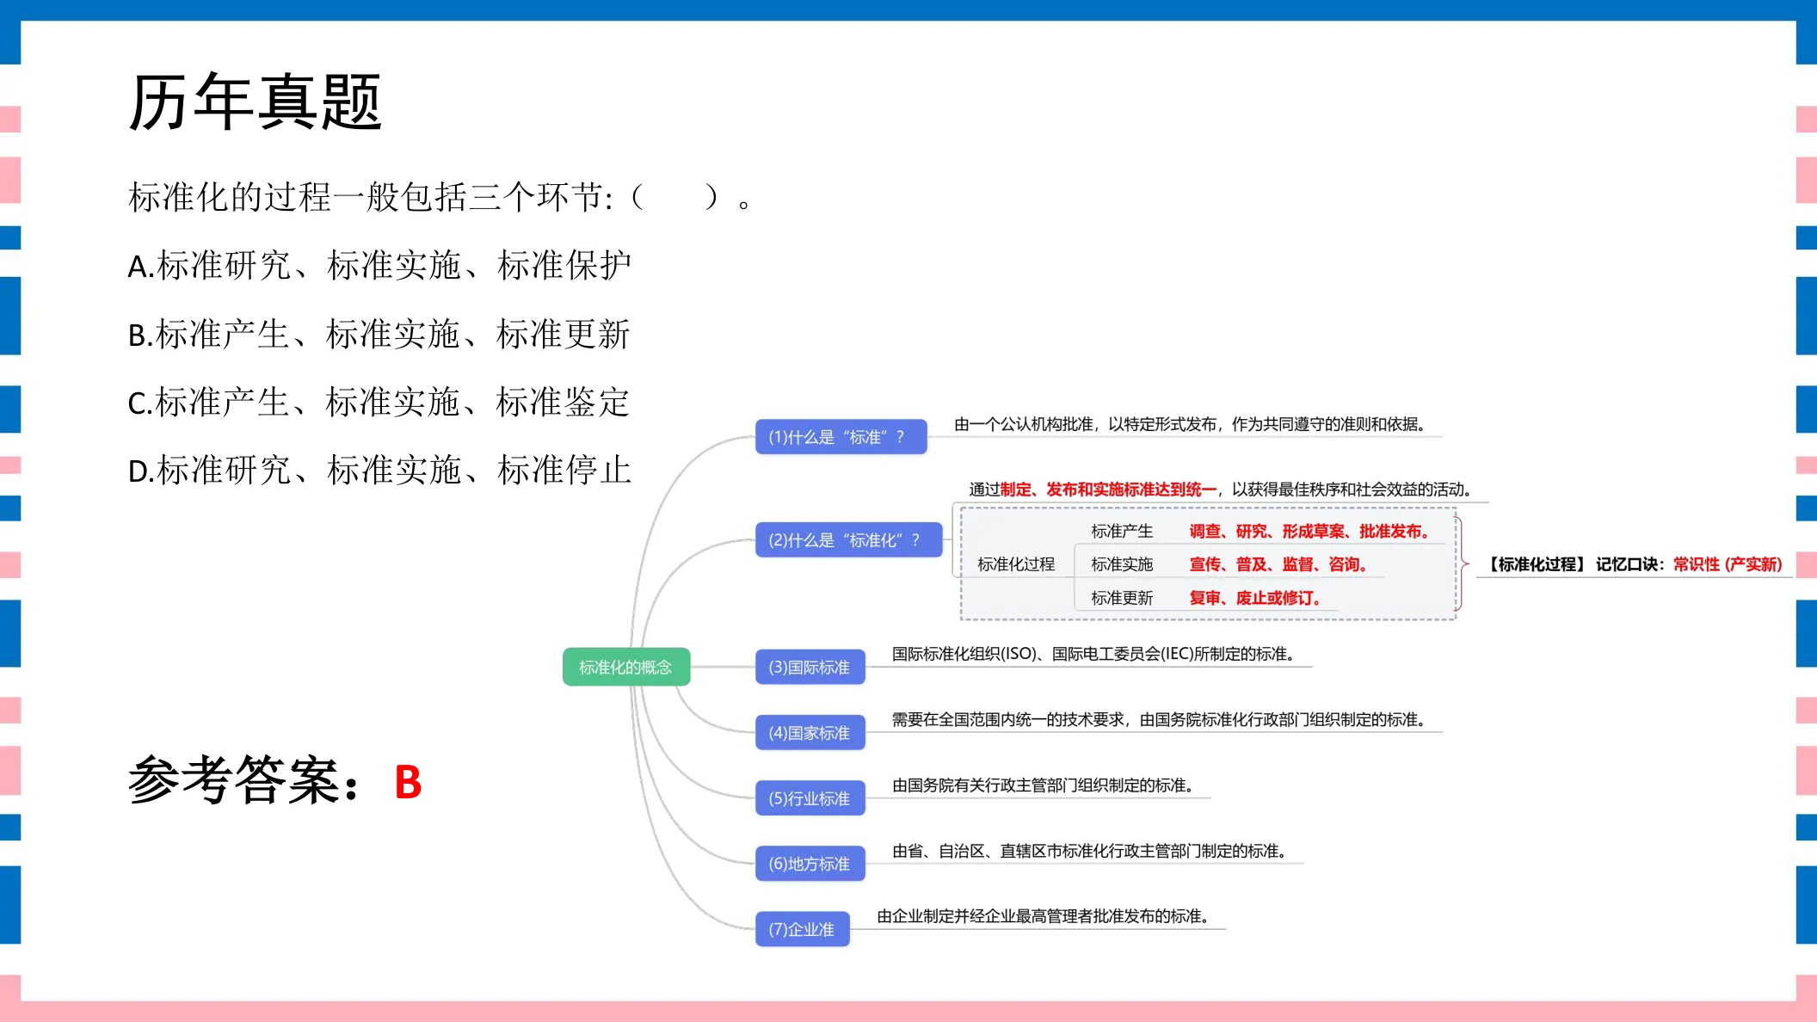This screenshot has width=1817, height=1022.
Task: Select the (6)地方标准 node
Action: tap(810, 864)
